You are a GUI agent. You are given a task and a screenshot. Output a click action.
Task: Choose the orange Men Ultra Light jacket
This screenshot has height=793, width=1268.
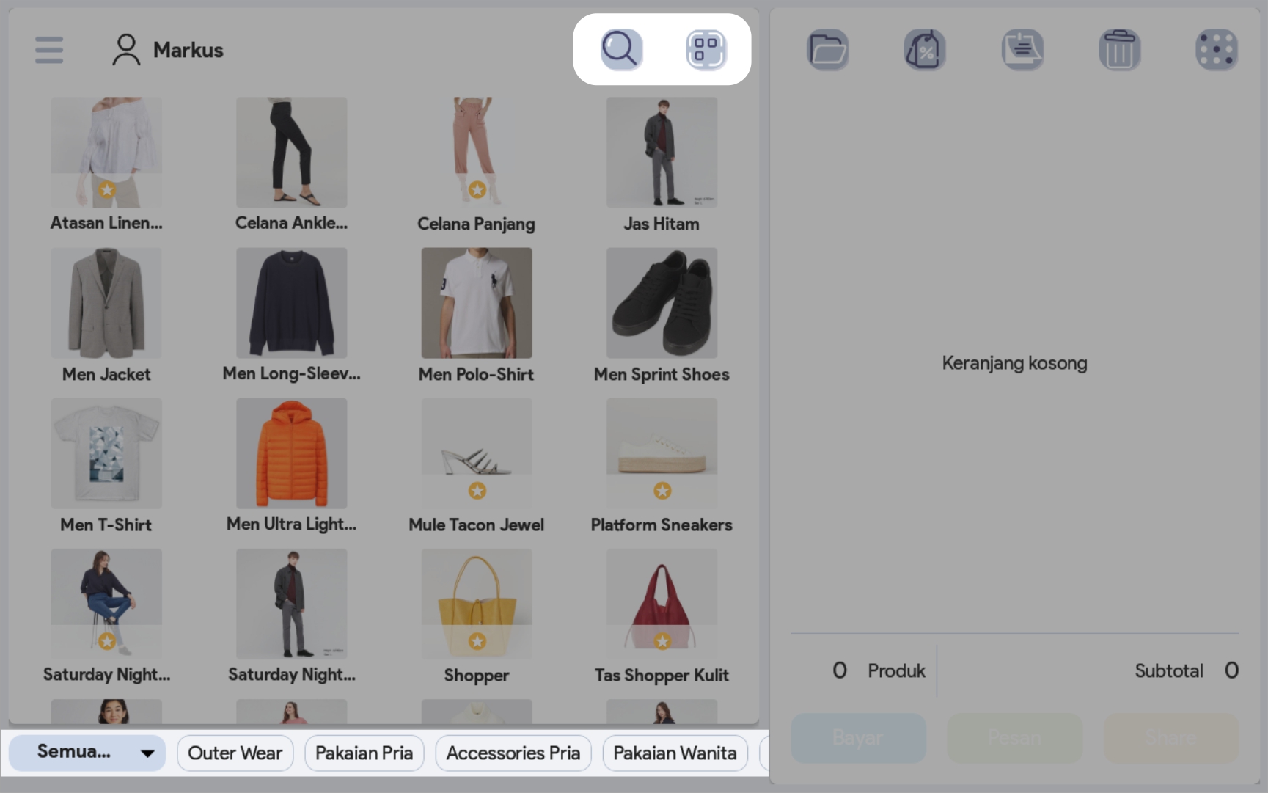point(291,453)
